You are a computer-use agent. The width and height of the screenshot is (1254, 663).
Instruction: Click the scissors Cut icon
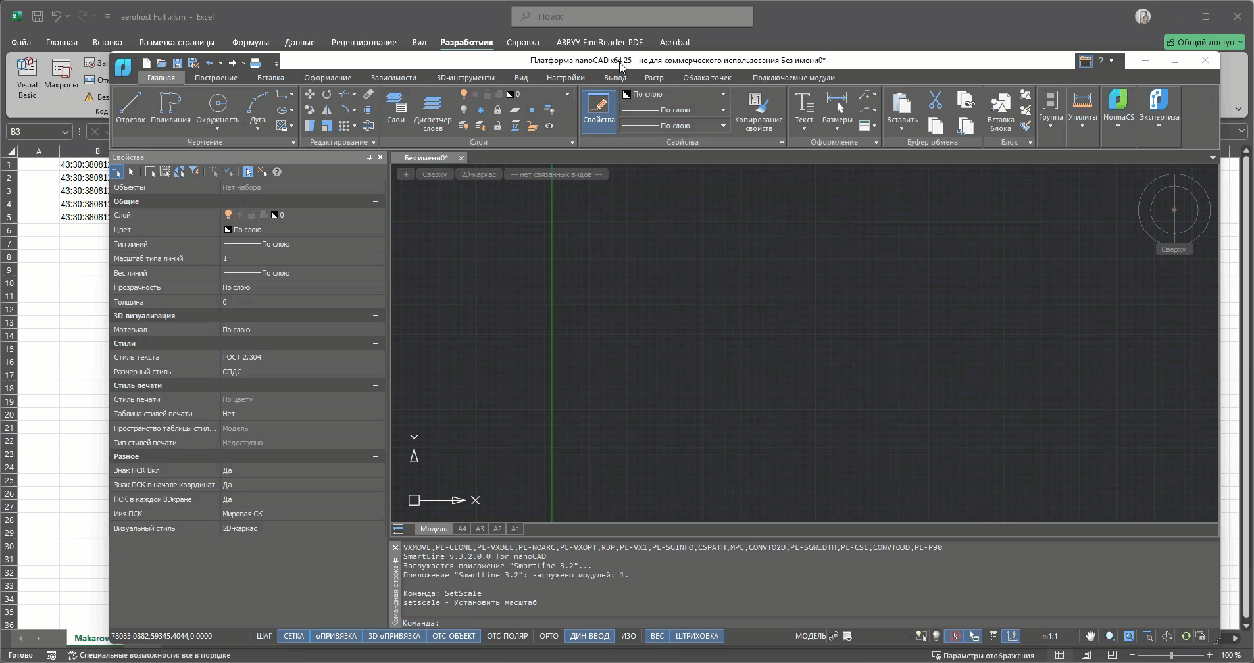[x=935, y=100]
